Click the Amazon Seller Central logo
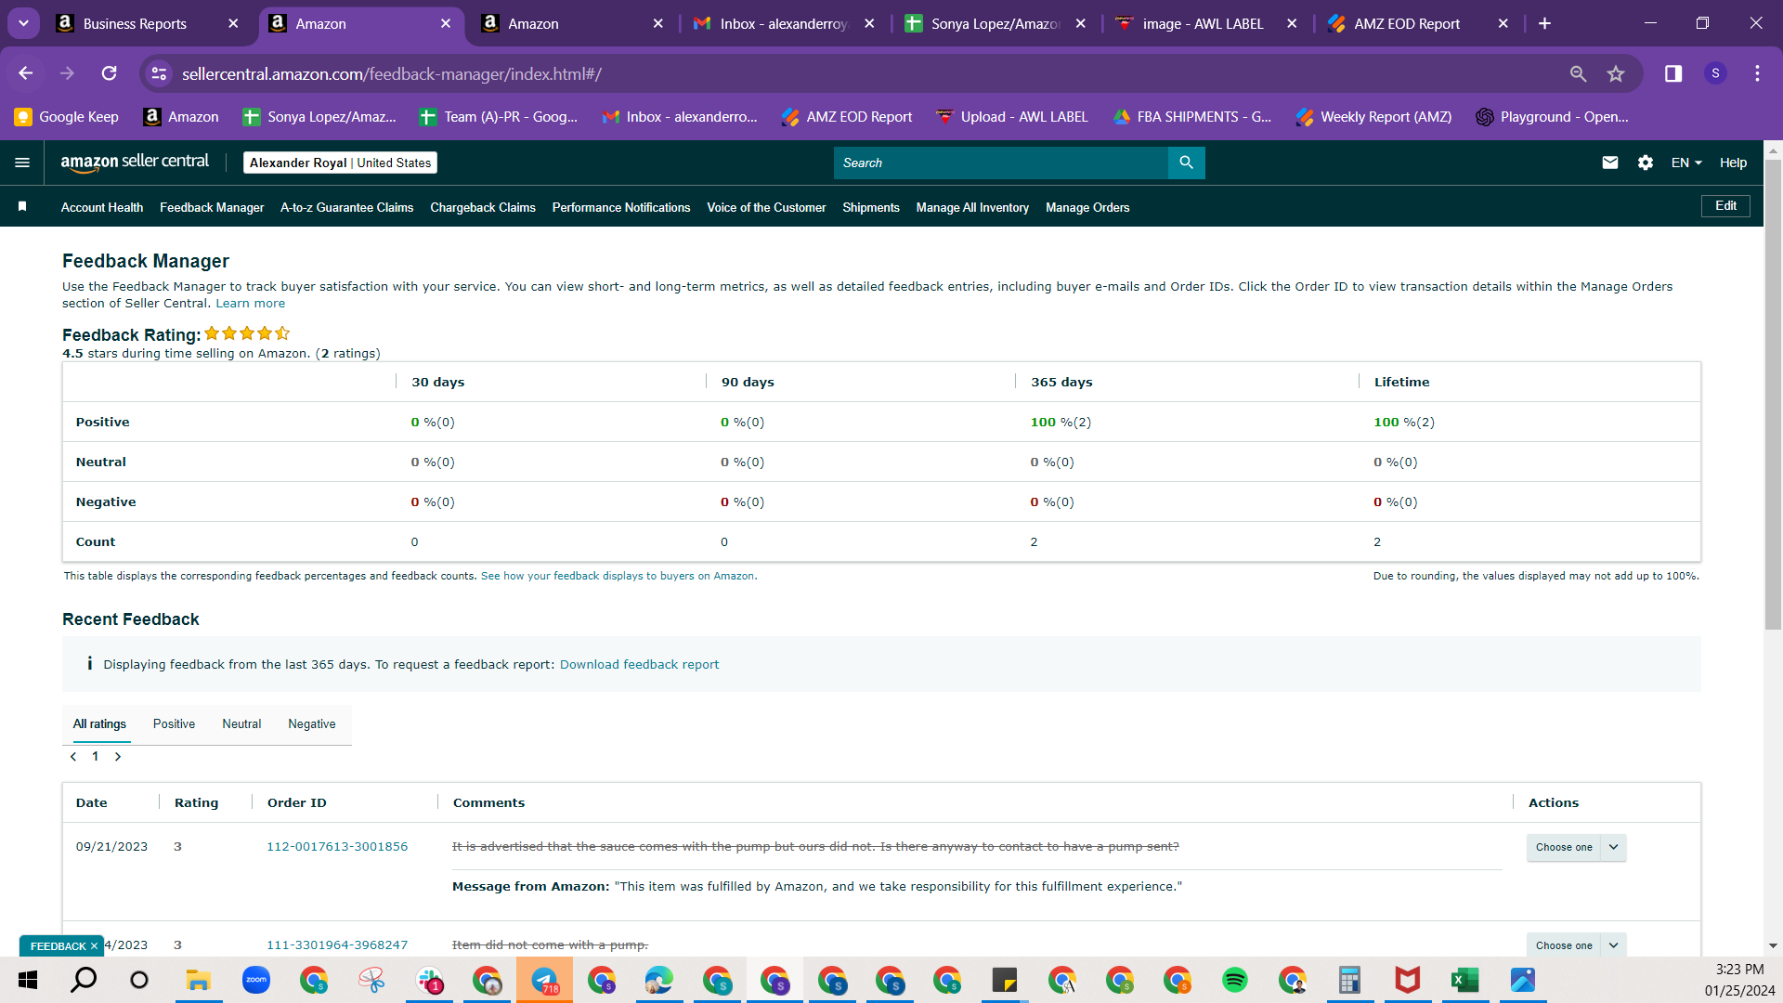The height and width of the screenshot is (1003, 1783). click(135, 163)
